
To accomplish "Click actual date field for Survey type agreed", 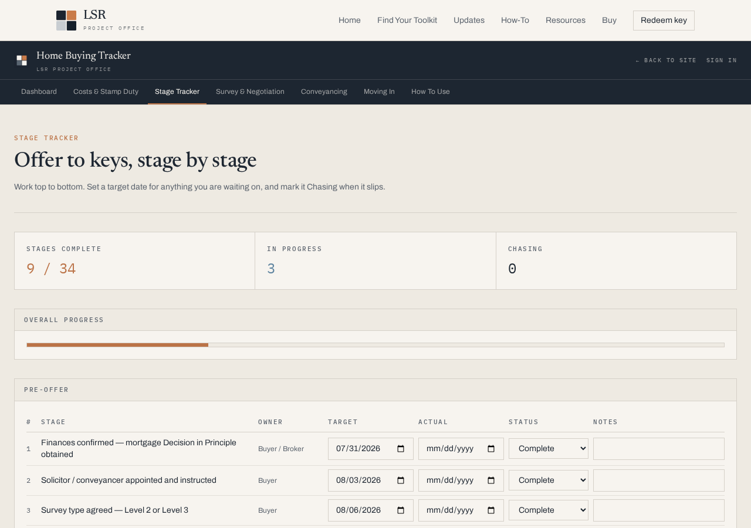I will 461,510.
